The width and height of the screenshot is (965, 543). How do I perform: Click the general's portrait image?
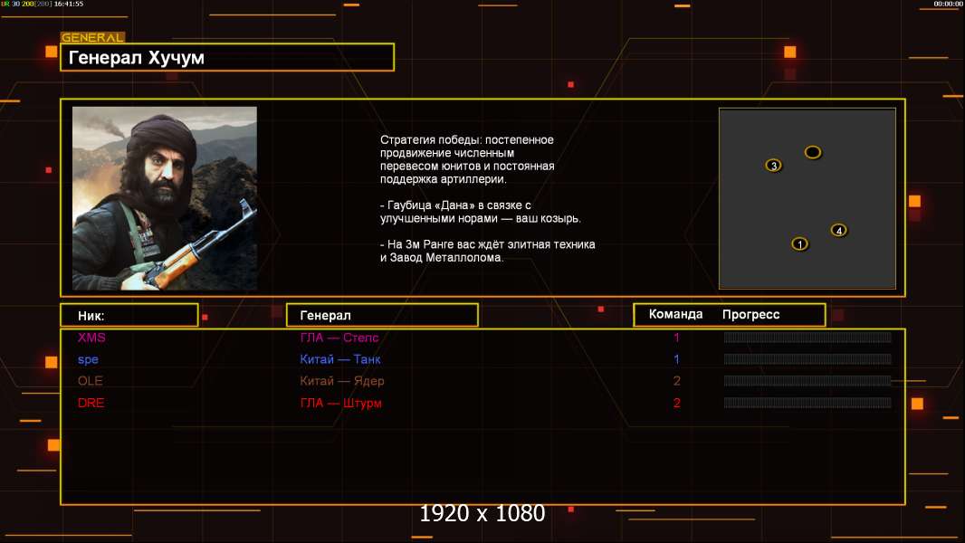click(x=165, y=198)
